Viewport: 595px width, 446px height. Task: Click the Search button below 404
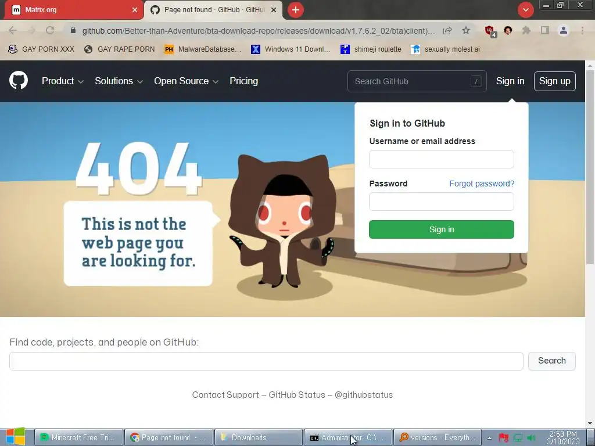552,361
